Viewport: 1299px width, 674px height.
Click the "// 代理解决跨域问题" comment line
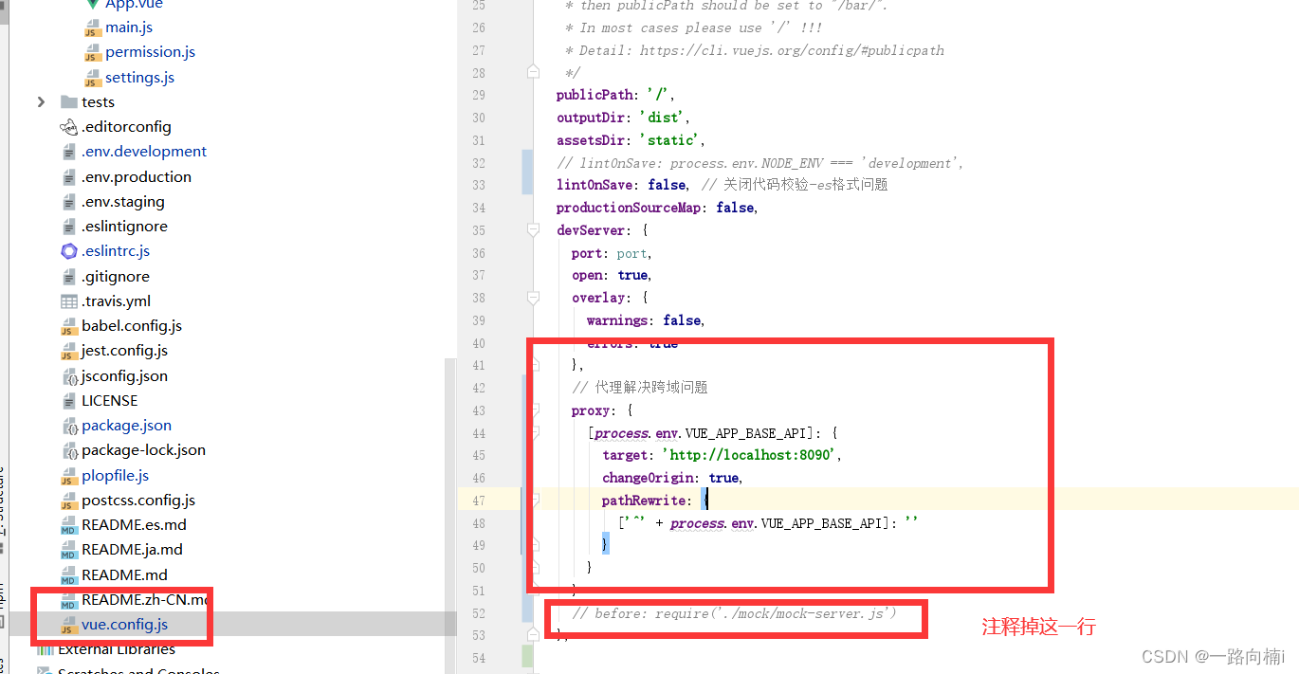tap(640, 388)
